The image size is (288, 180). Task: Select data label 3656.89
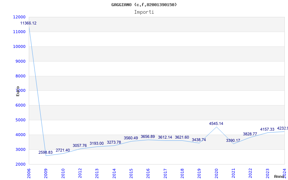[148, 137]
